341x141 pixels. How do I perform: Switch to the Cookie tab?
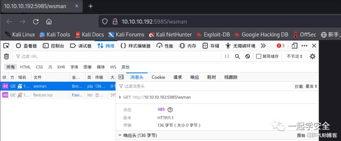158,77
